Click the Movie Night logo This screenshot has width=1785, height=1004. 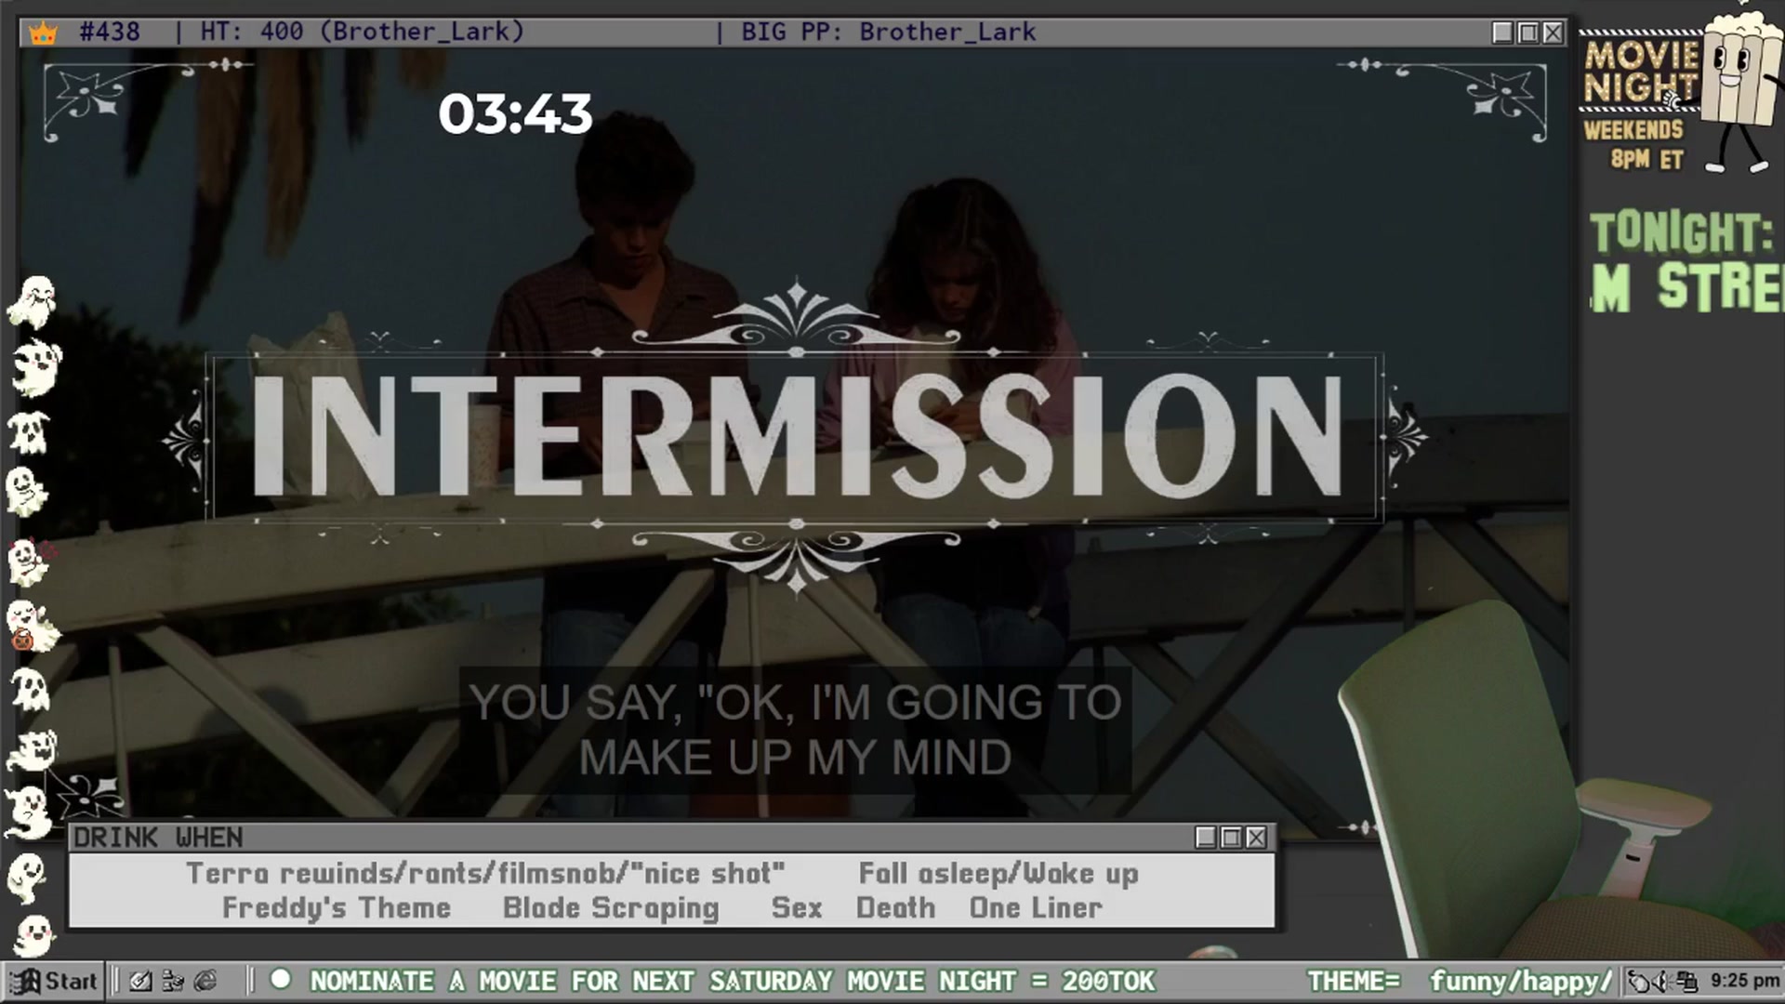coord(1641,72)
